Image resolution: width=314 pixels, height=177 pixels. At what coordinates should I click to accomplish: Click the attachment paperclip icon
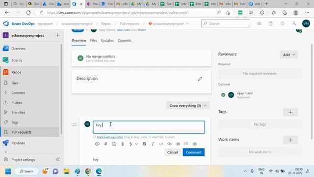tap(122, 144)
